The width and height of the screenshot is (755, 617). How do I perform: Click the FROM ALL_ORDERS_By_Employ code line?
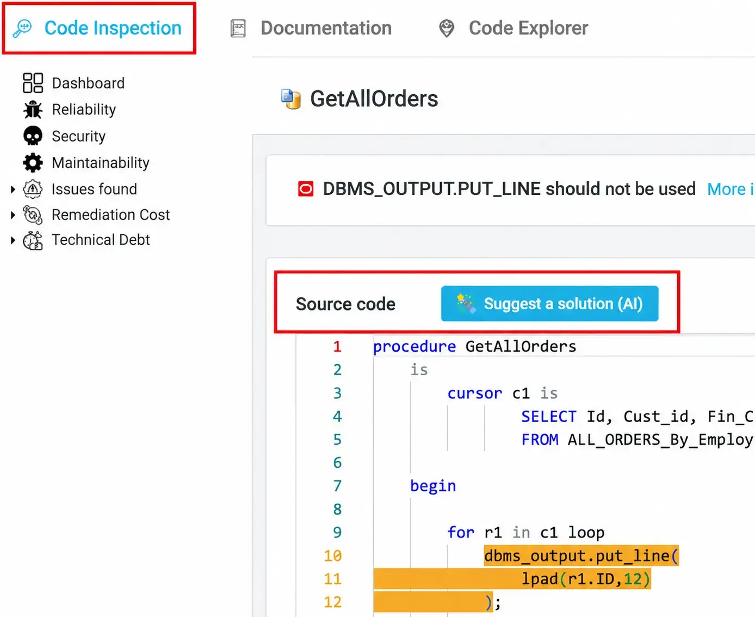tap(637, 439)
